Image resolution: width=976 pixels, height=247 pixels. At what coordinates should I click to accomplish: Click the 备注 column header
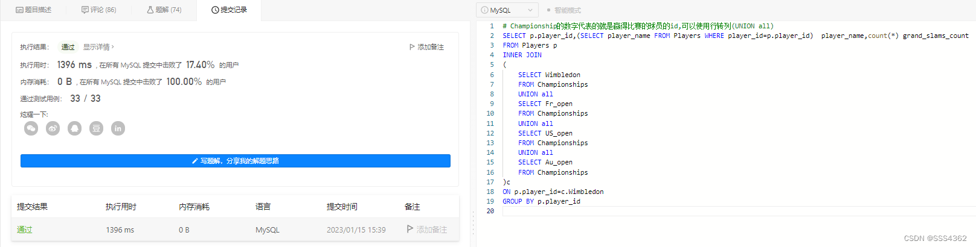(413, 207)
